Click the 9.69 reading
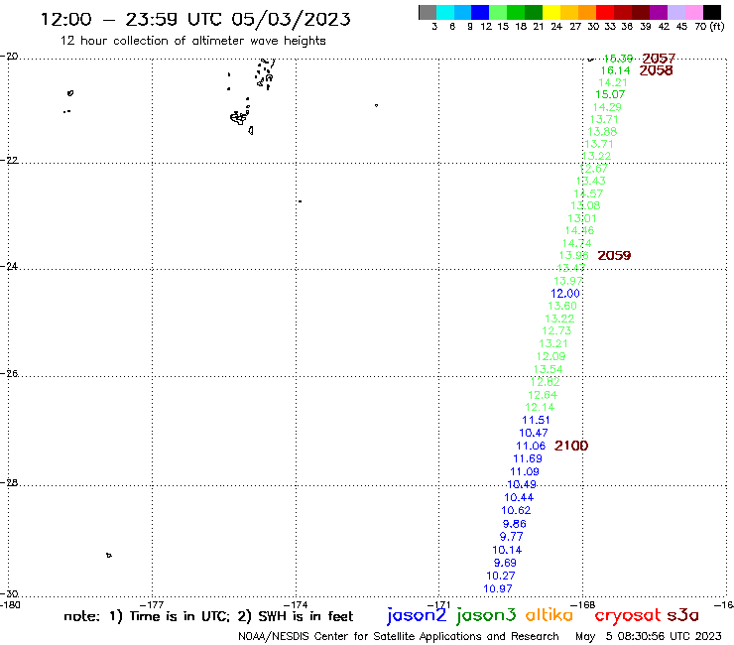Screen dimensions: 734x645 (x=505, y=563)
